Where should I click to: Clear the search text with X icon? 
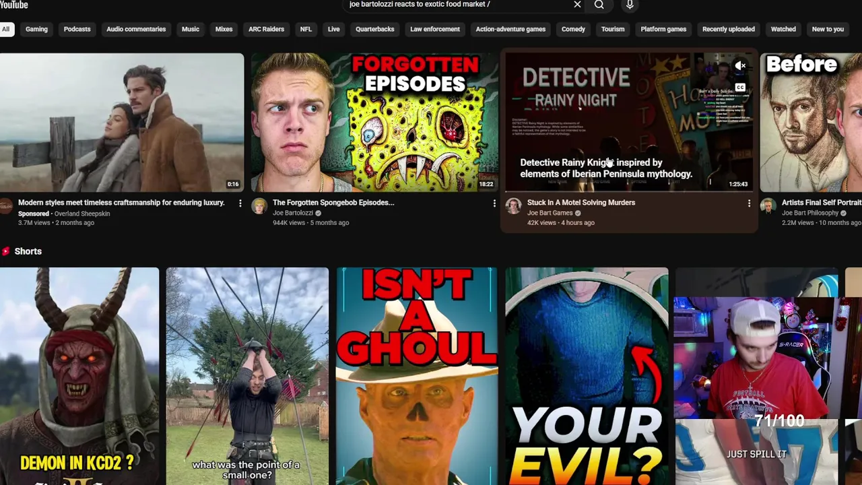pyautogui.click(x=577, y=5)
